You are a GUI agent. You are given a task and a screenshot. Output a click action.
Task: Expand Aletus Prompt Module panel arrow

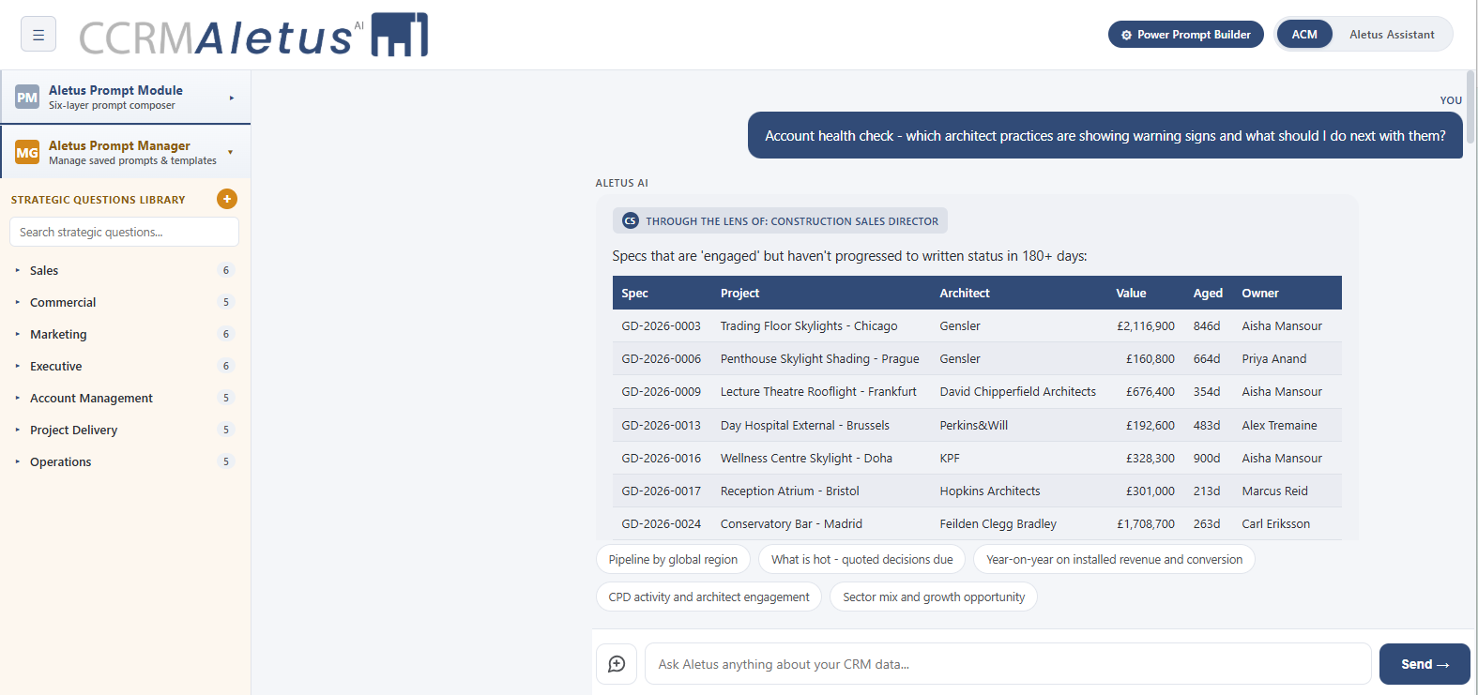(232, 98)
